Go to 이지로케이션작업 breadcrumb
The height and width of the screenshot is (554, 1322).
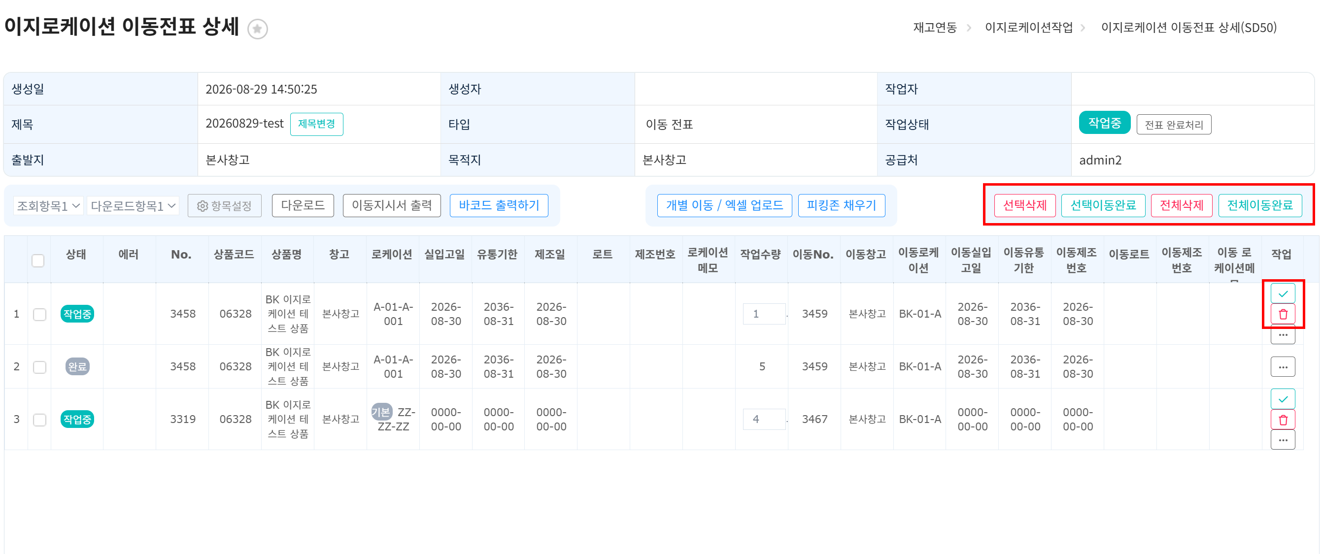pos(1028,27)
